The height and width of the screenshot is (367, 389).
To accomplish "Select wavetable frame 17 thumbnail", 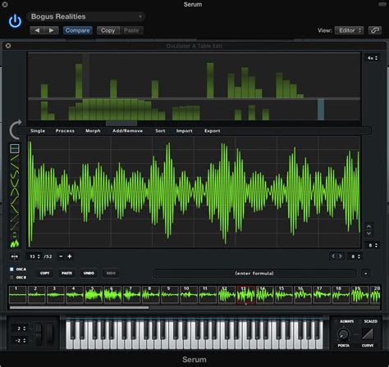I will pyautogui.click(x=322, y=295).
